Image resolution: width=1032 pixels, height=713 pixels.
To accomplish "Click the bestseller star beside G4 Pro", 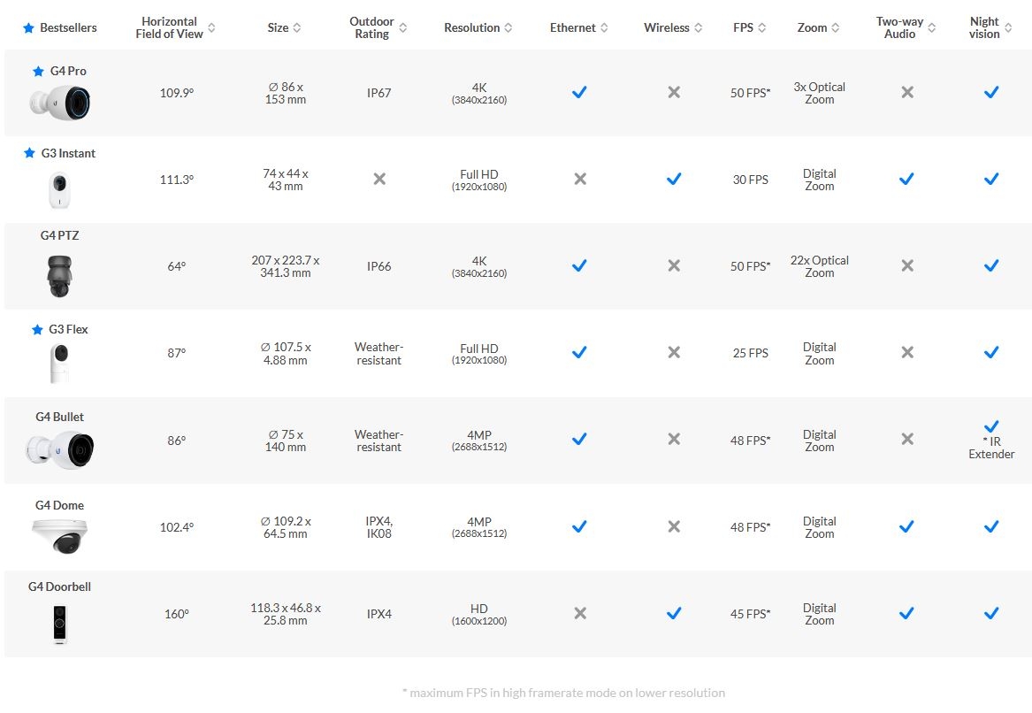I will click(38, 71).
